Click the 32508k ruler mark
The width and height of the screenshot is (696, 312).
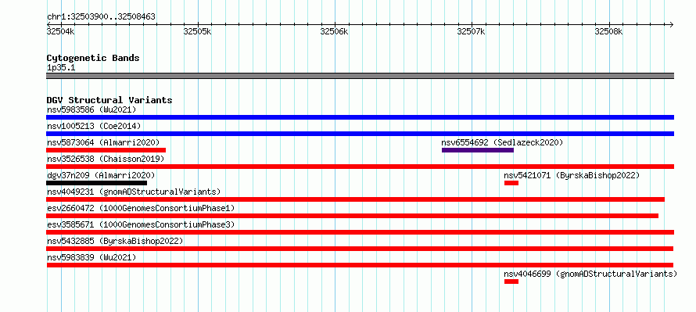609,31
